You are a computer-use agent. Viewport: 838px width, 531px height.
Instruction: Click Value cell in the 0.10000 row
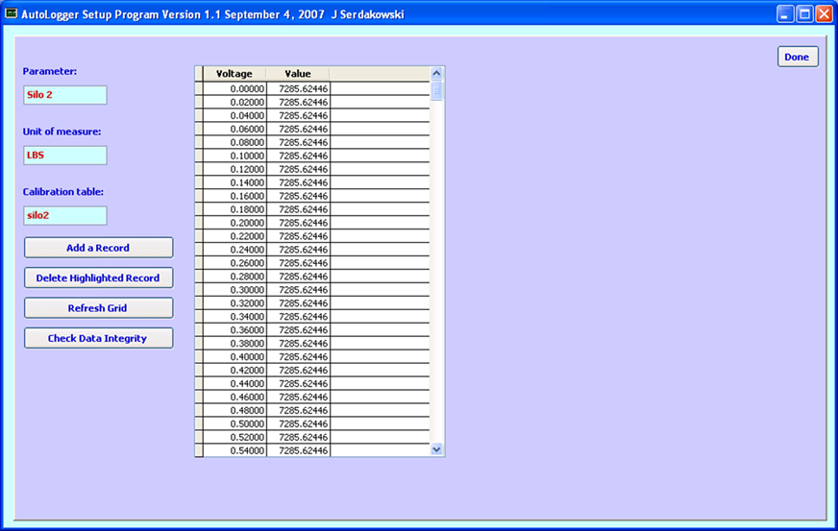[x=298, y=156]
